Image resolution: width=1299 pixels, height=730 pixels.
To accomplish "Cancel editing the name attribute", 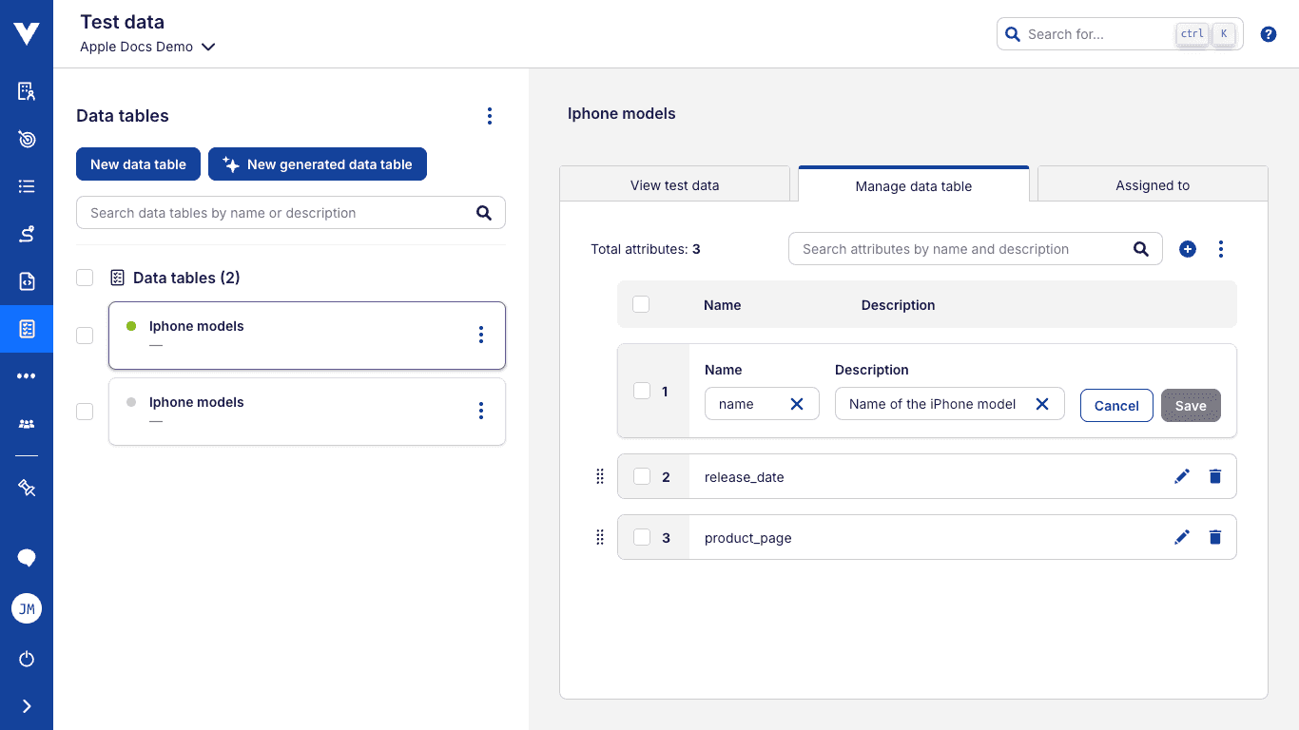I will pyautogui.click(x=1115, y=405).
